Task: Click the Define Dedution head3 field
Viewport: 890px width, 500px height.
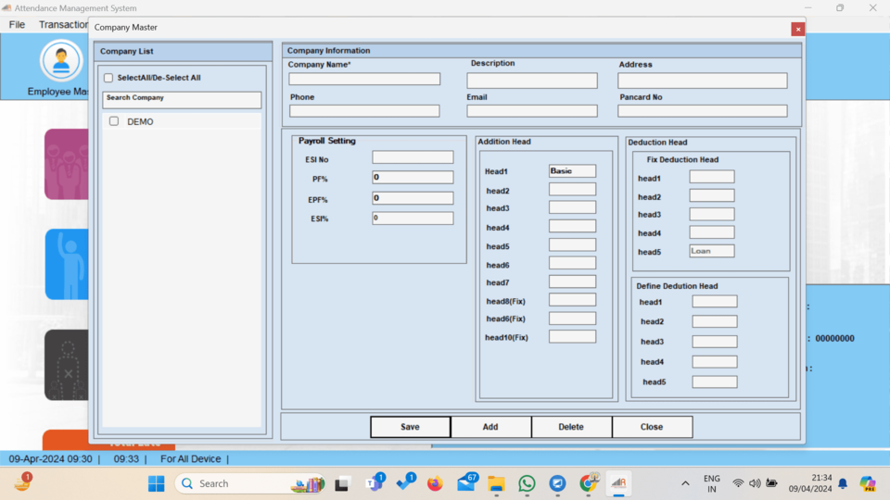Action: click(715, 342)
